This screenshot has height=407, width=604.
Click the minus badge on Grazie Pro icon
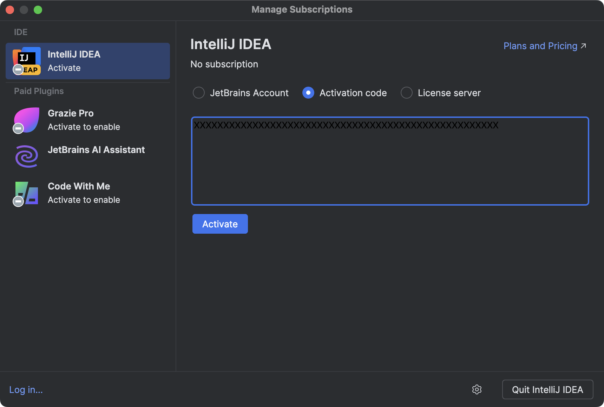tap(18, 128)
